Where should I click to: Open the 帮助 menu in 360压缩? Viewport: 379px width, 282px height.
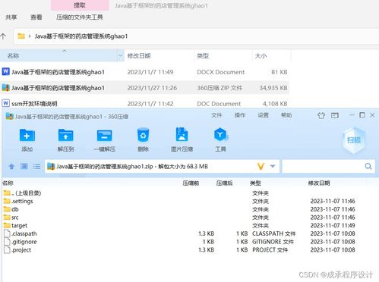(x=286, y=115)
